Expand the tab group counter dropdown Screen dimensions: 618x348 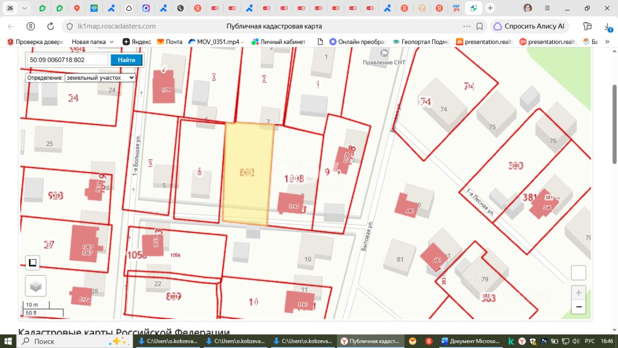[25, 8]
